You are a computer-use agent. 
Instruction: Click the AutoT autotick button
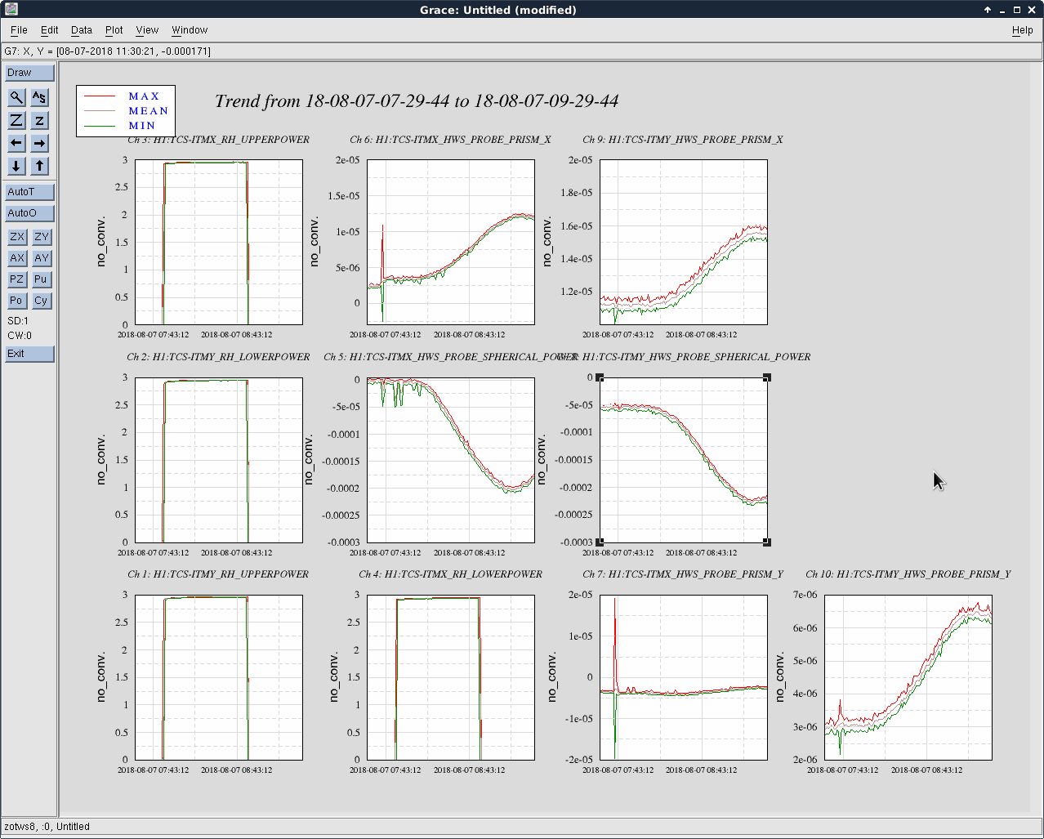[x=30, y=192]
